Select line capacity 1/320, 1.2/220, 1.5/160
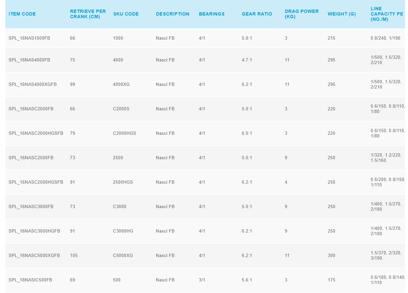This screenshot has height=293, width=408. (x=386, y=158)
